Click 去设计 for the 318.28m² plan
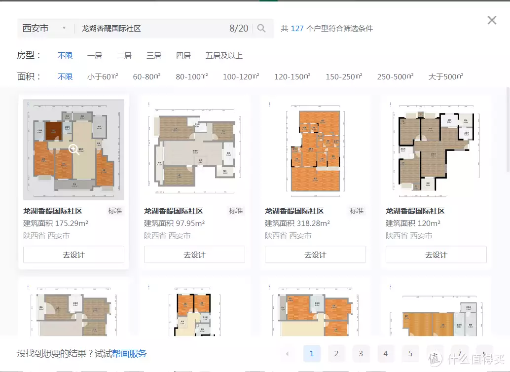Screen dimensions: 510x372 pos(315,255)
